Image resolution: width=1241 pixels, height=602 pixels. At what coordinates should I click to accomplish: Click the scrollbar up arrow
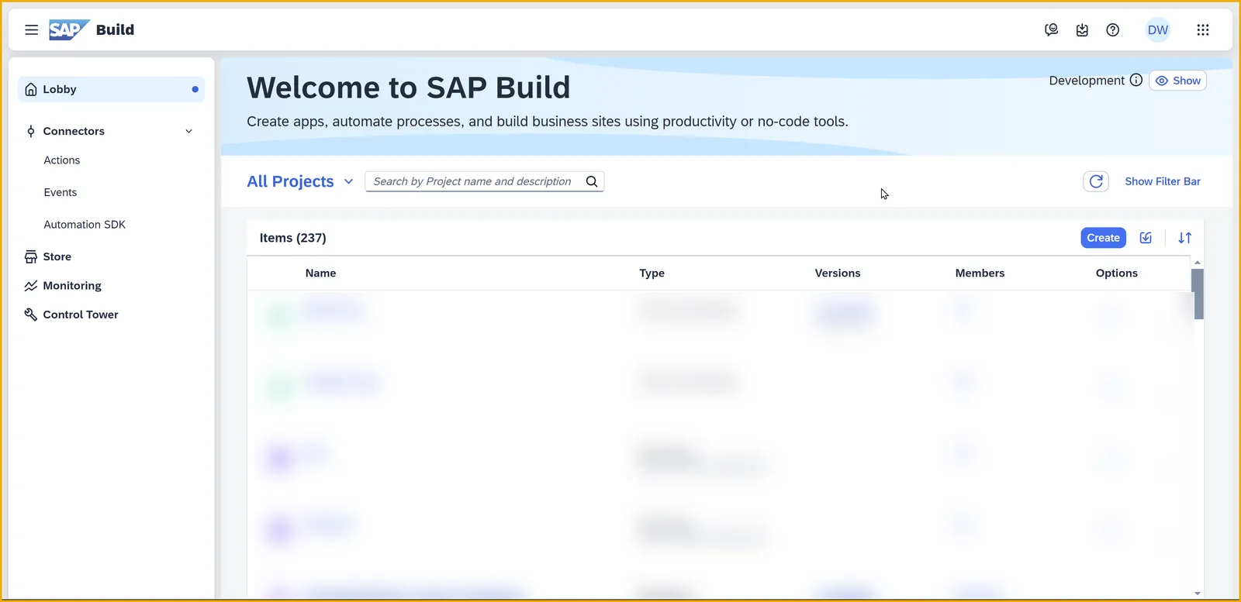pyautogui.click(x=1198, y=263)
